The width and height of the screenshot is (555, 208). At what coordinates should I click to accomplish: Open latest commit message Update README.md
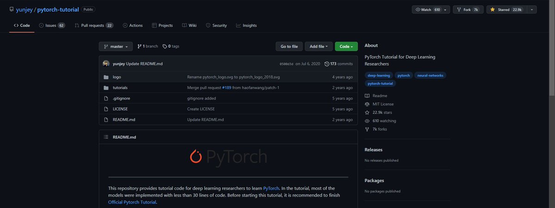pyautogui.click(x=144, y=64)
